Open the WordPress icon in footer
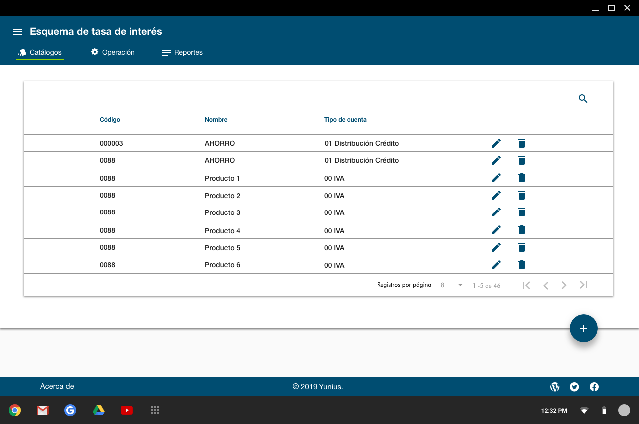Image resolution: width=639 pixels, height=424 pixels. pos(554,387)
